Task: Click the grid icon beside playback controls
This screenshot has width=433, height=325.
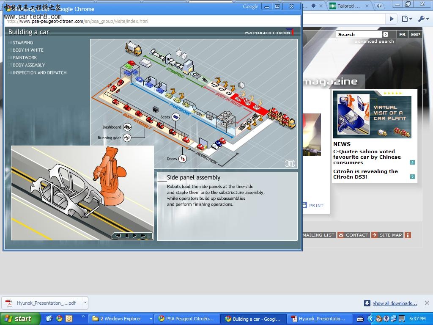Action: 149,236
